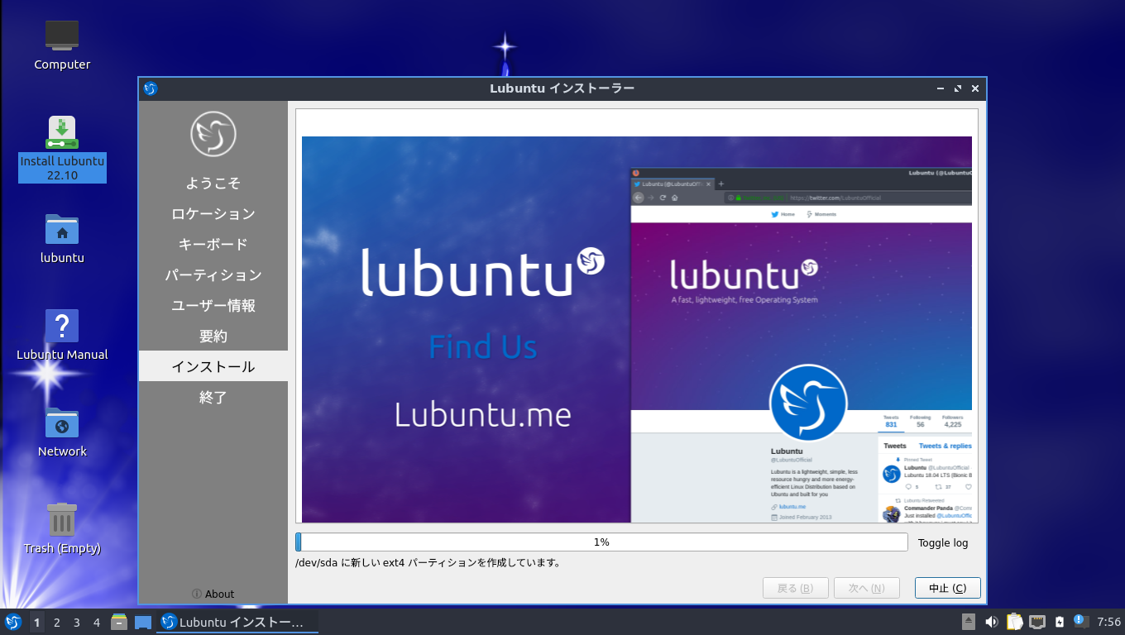Open the clipboard manager tray icon
The width and height of the screenshot is (1125, 635).
point(1014,622)
